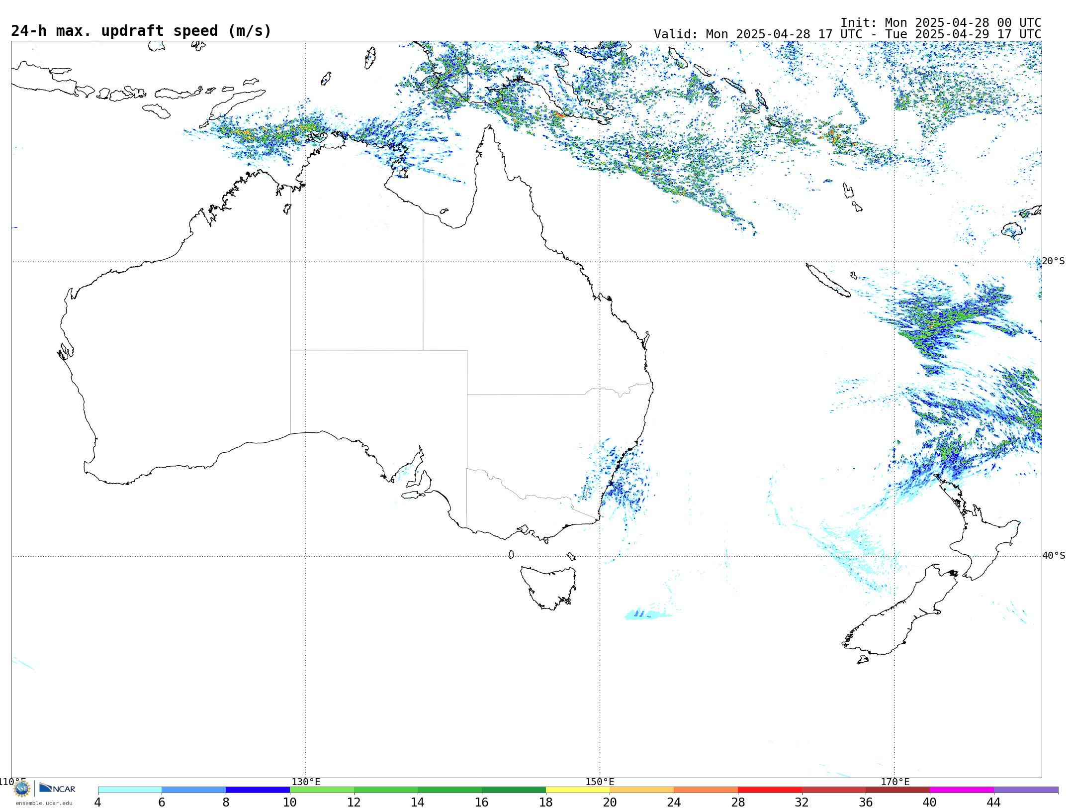Click colorbar tick label '44'
The height and width of the screenshot is (809, 1074).
[994, 803]
